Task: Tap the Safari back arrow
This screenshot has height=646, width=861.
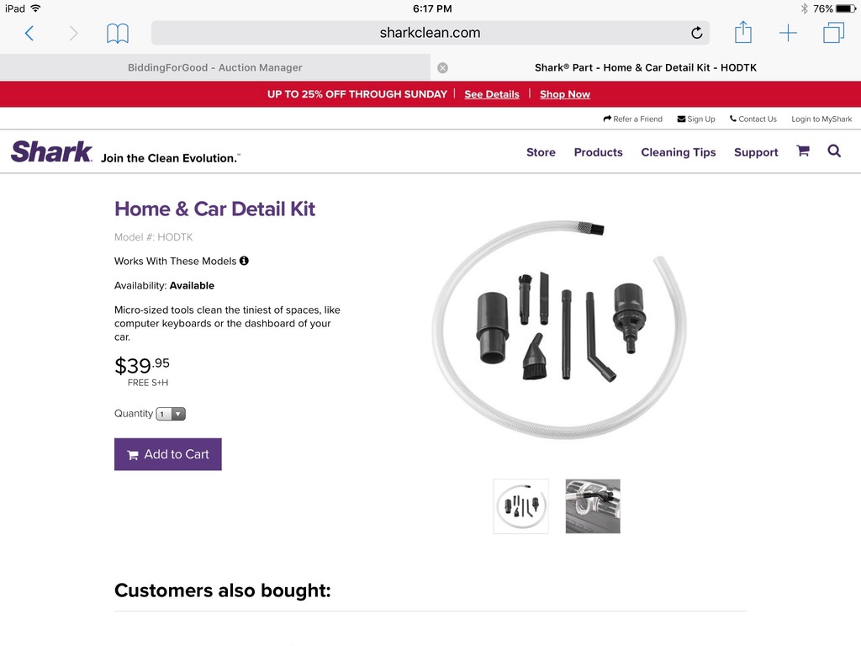Action: point(29,33)
